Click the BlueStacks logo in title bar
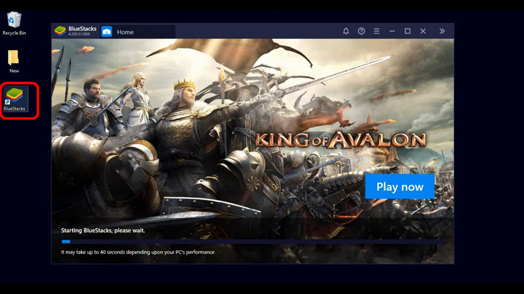The width and height of the screenshot is (524, 294). tap(60, 31)
